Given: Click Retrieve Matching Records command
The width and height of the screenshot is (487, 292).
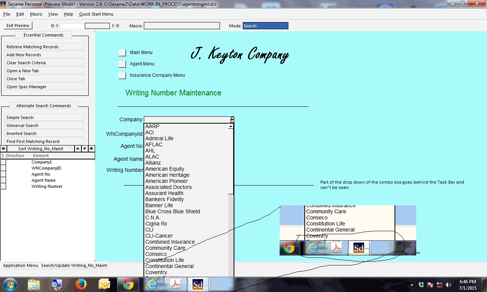Looking at the screenshot, I should [45, 47].
